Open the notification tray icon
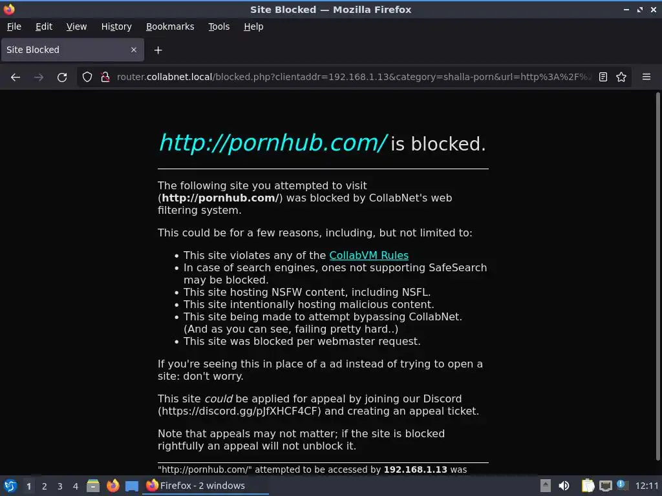662x496 pixels. point(622,485)
